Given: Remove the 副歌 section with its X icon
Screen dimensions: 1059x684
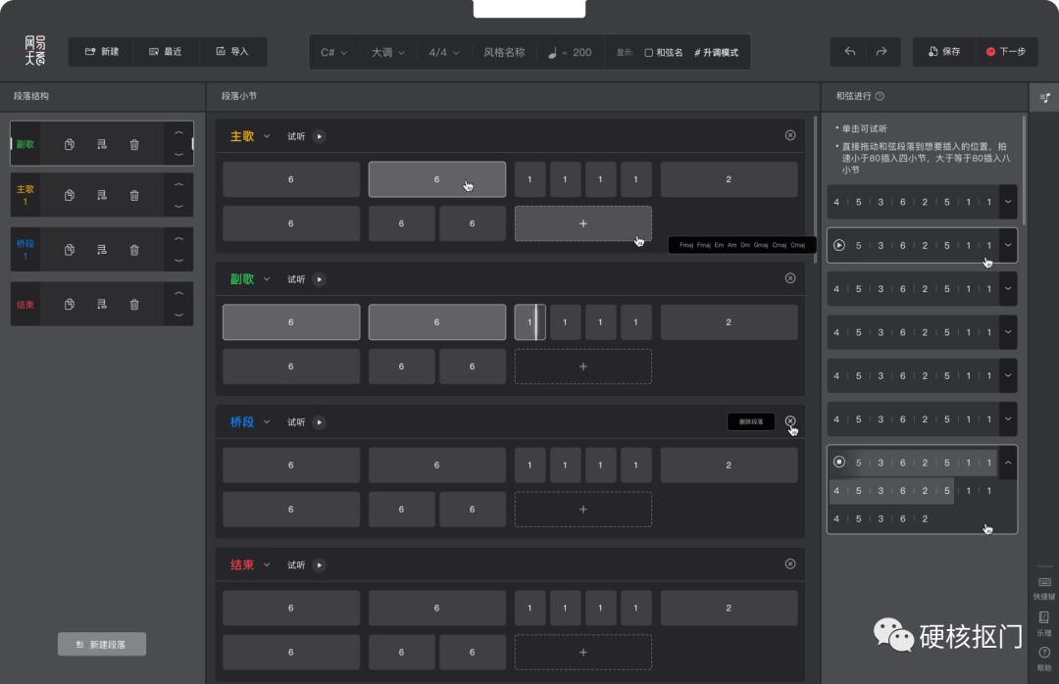Looking at the screenshot, I should point(790,278).
